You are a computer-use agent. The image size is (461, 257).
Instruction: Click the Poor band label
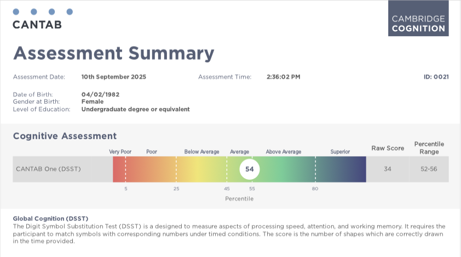[x=152, y=152]
